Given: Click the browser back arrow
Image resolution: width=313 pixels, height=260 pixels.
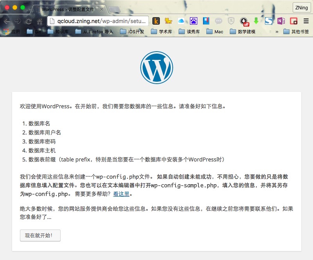Looking at the screenshot, I should 7,21.
